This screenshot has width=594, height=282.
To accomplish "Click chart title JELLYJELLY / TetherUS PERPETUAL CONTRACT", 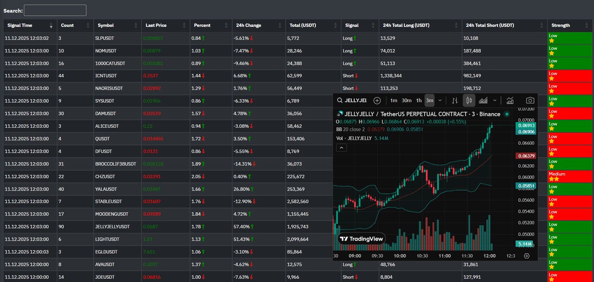I will tap(405, 114).
